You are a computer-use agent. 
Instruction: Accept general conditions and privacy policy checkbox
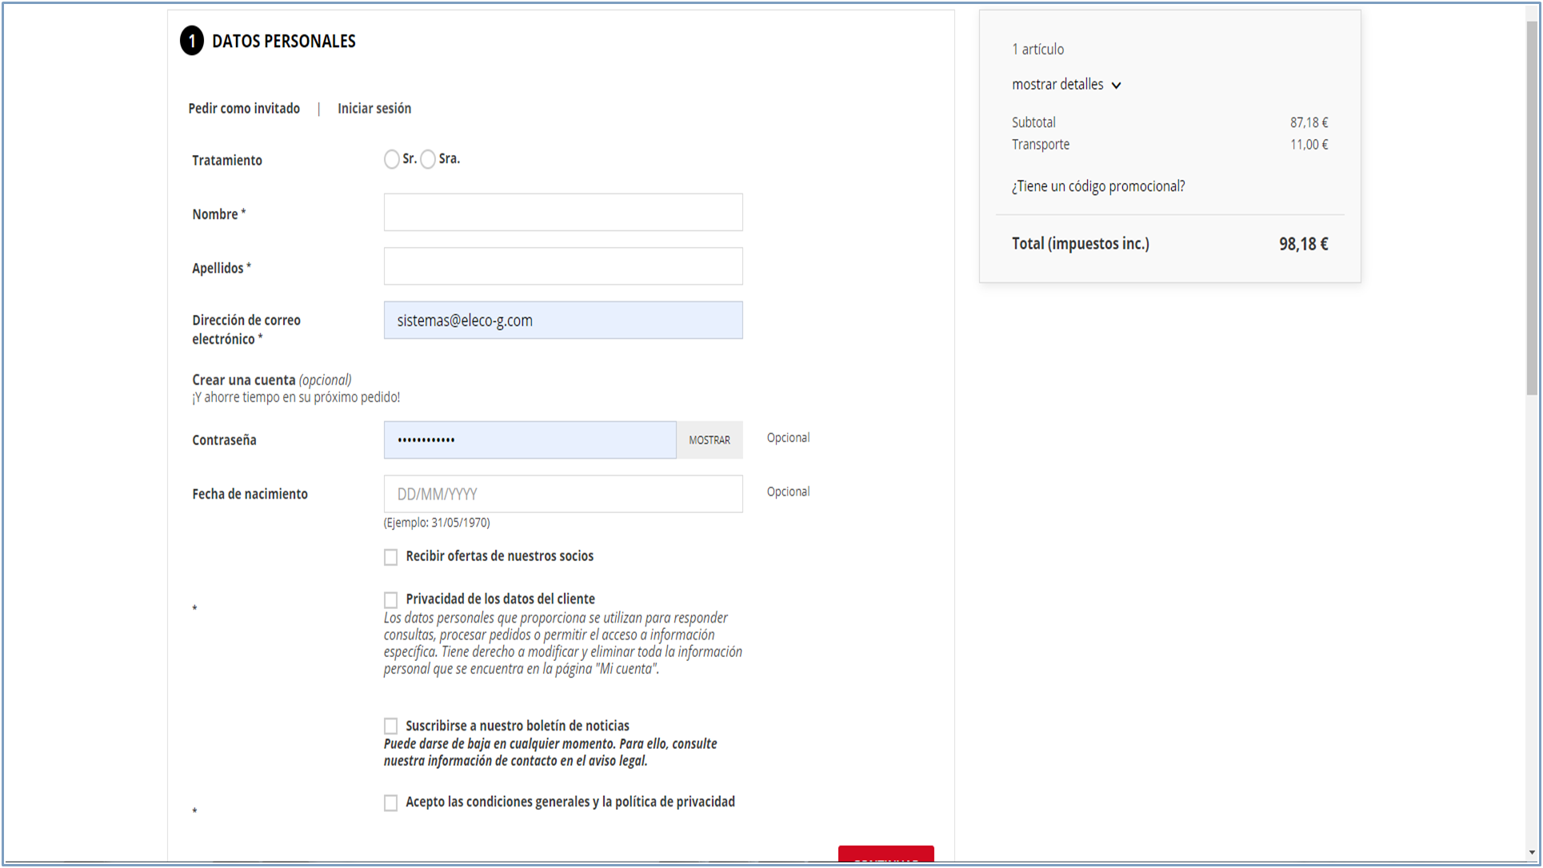[390, 802]
